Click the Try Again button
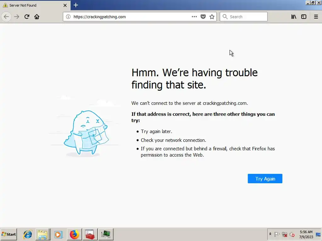The image size is (322, 241). 265,179
